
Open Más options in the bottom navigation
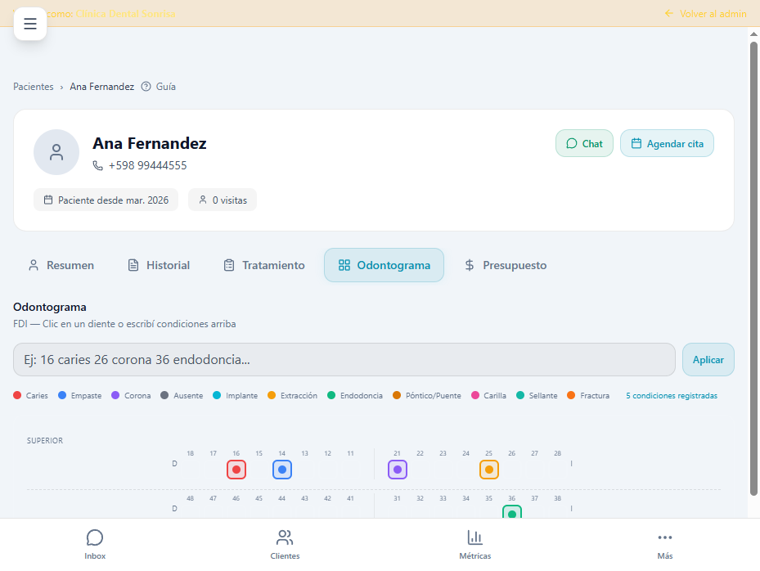point(664,543)
